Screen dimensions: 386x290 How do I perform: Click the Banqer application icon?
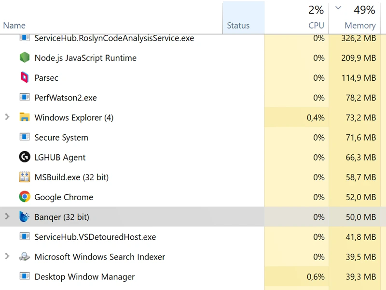25,217
